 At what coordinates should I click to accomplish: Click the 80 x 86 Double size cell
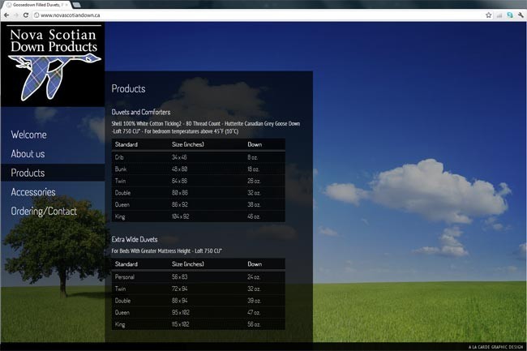coord(180,193)
